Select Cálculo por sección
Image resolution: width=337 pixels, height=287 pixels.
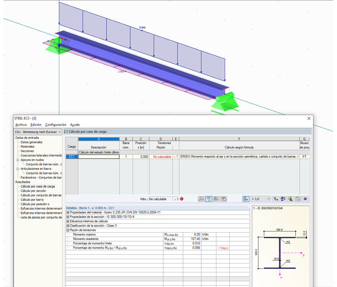(x=33, y=191)
